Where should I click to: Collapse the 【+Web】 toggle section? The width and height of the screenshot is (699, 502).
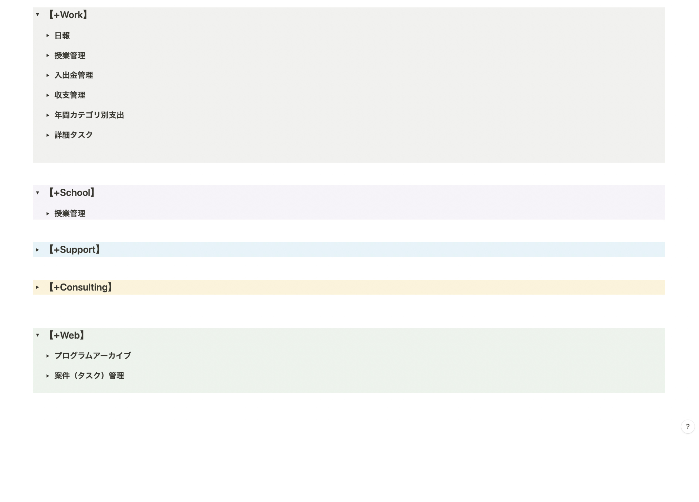tap(38, 335)
